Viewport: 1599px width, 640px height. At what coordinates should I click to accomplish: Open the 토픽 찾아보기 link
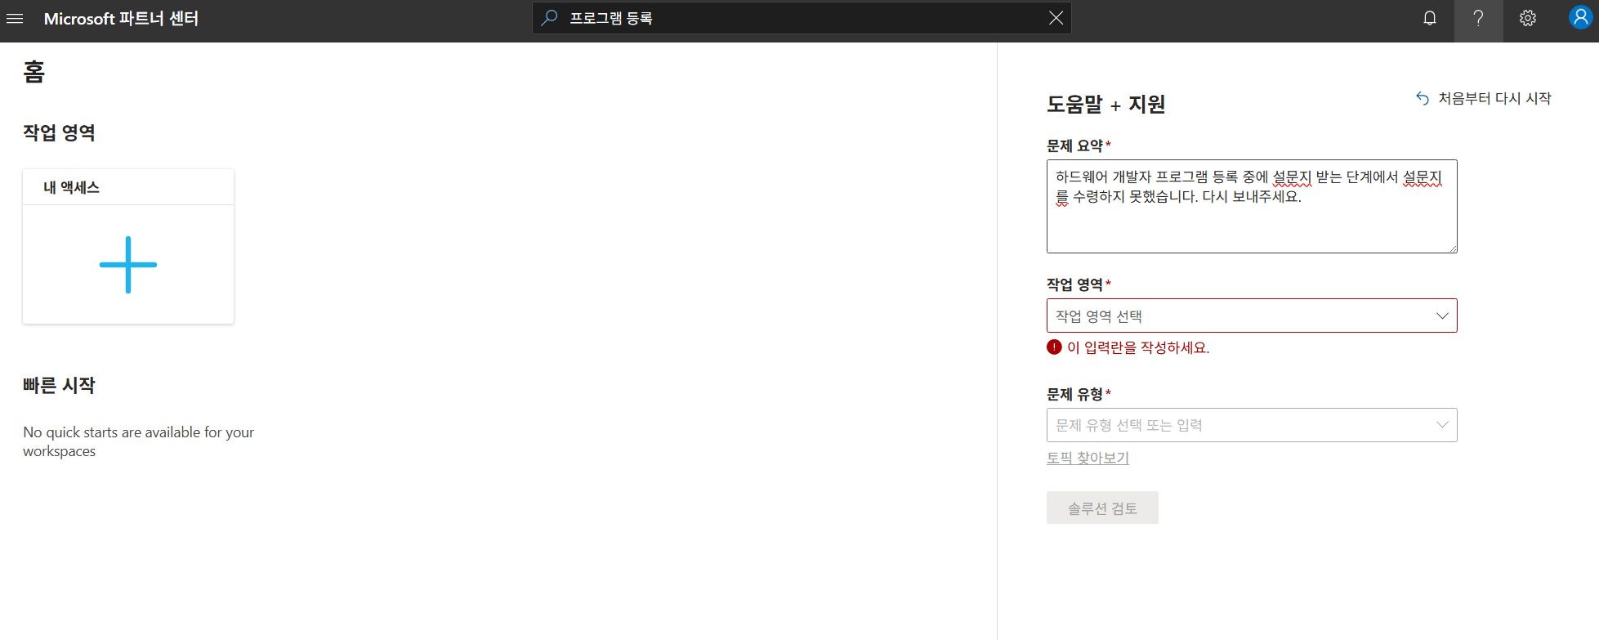pyautogui.click(x=1088, y=458)
